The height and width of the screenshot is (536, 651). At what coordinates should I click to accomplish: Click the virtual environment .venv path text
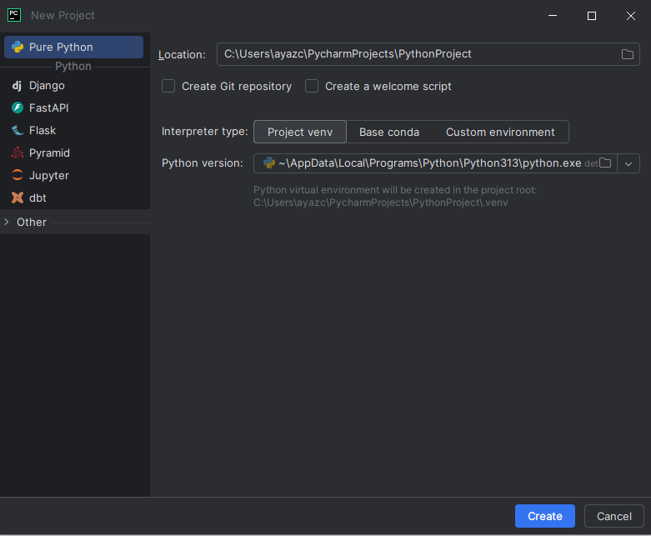381,203
